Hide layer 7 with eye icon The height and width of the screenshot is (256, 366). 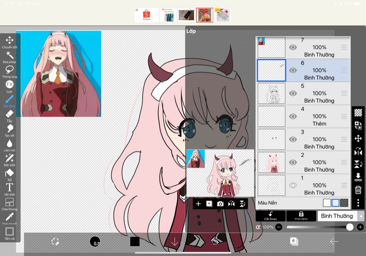(293, 48)
